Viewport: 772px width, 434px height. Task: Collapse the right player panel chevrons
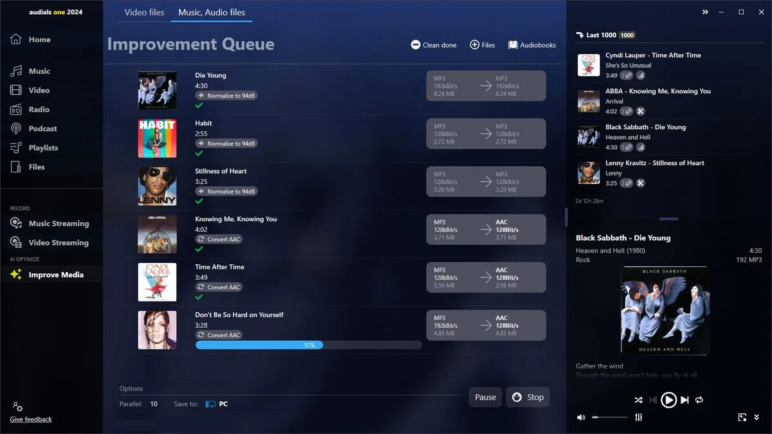click(705, 12)
